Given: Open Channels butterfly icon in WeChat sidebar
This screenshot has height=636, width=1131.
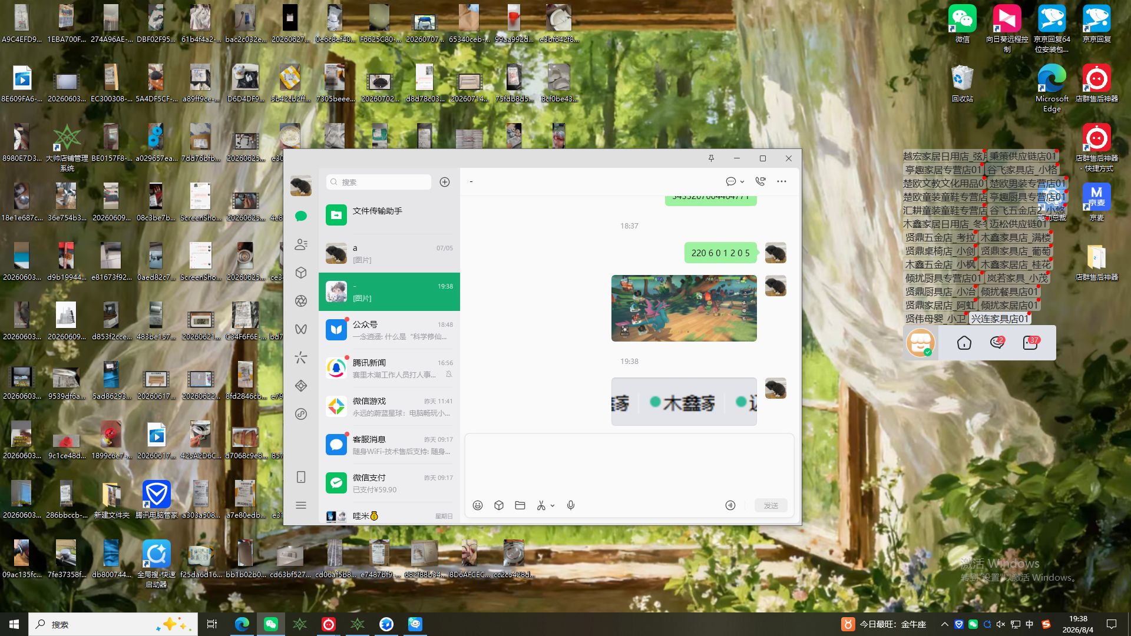Looking at the screenshot, I should coord(301,329).
